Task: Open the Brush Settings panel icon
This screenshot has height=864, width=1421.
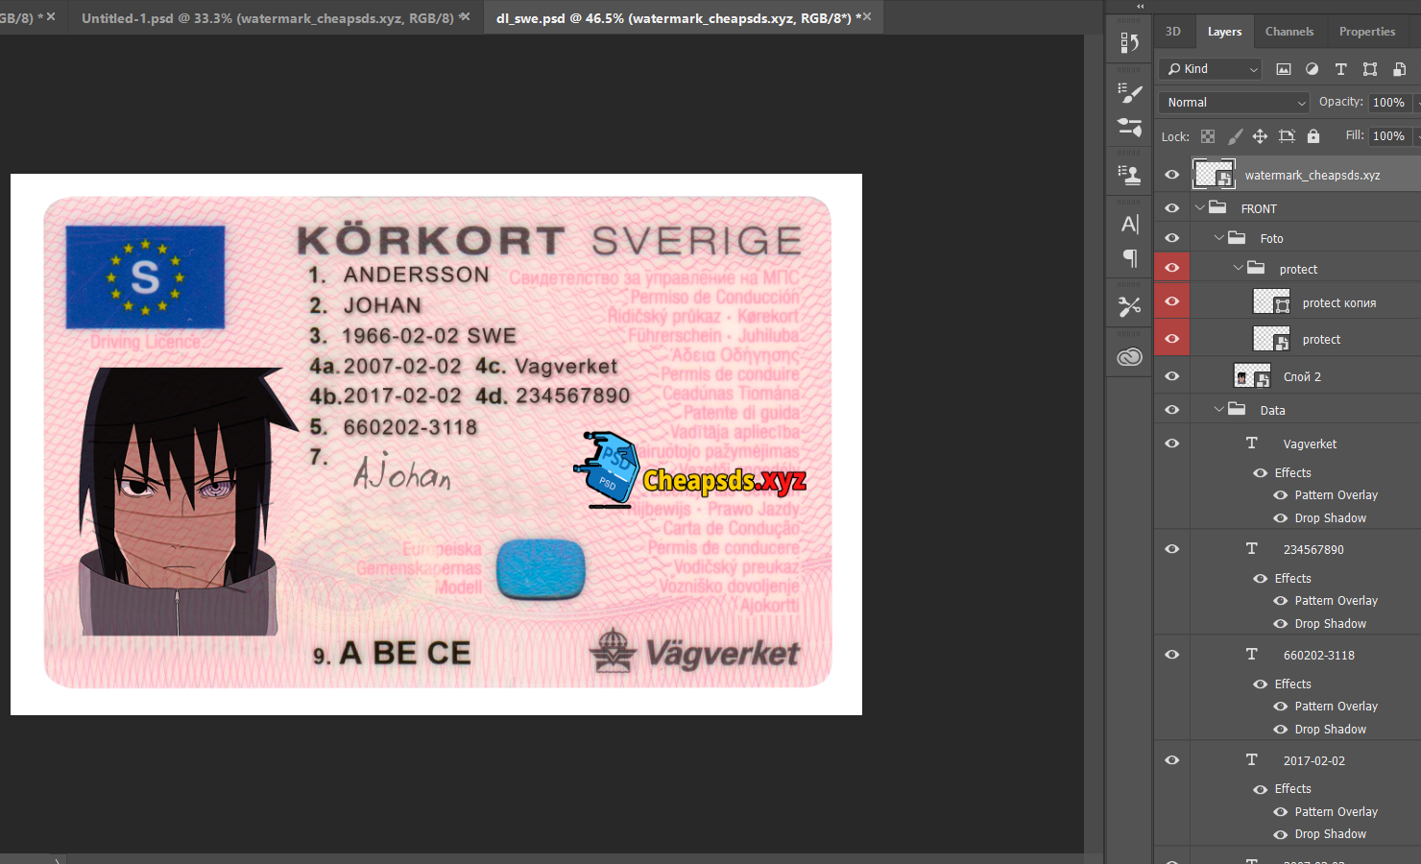Action: 1130,93
